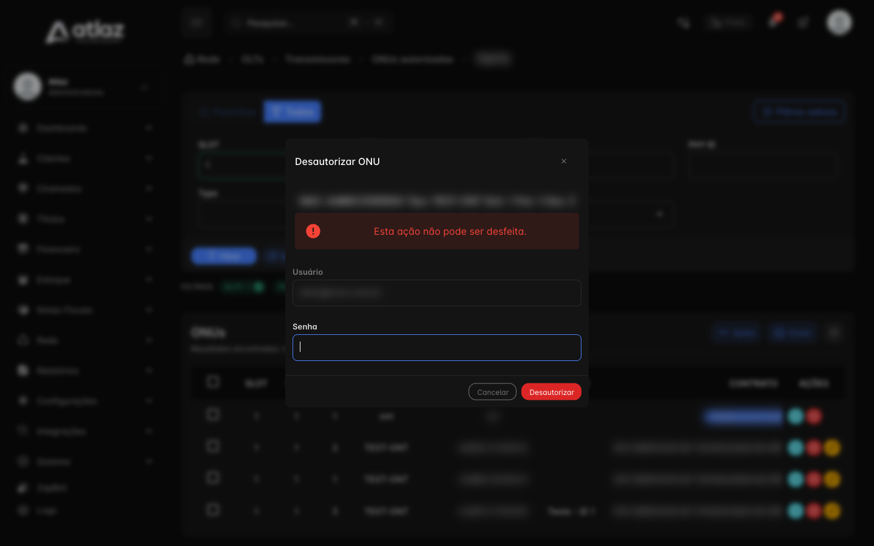874x546 pixels.
Task: Click the "Usuário" field label
Action: [308, 272]
